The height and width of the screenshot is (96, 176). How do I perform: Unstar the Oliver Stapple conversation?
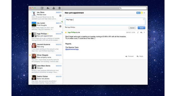pos(30,55)
